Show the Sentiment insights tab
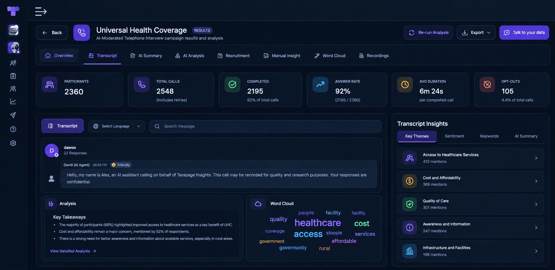This screenshot has height=270, width=555. 454,136
